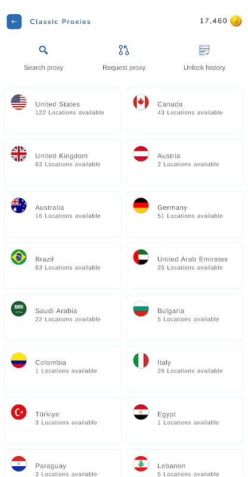
Task: Open Search proxy magnifier icon
Action: coord(44,50)
